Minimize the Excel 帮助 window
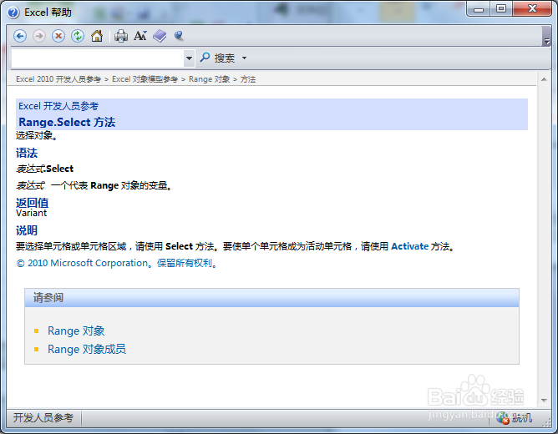 point(479,9)
